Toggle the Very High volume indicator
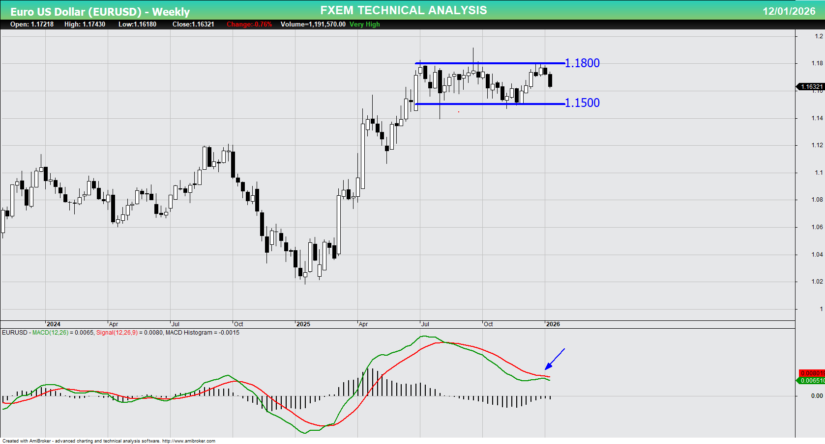Viewport: 825px width, 444px height. coord(364,25)
